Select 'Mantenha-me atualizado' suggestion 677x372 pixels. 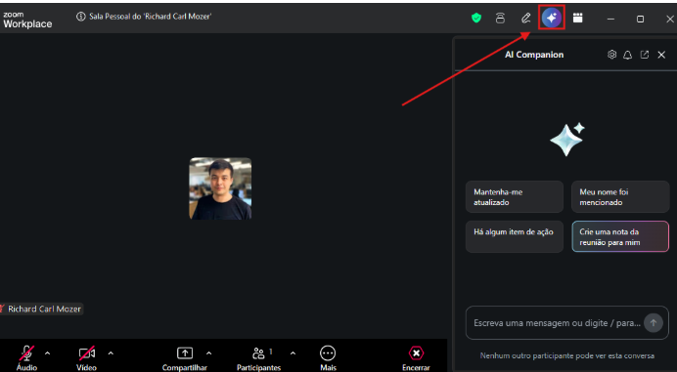[515, 197]
